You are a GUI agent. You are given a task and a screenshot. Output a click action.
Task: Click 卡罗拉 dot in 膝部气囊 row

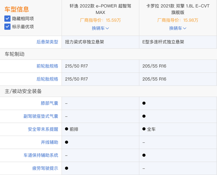point(144,103)
